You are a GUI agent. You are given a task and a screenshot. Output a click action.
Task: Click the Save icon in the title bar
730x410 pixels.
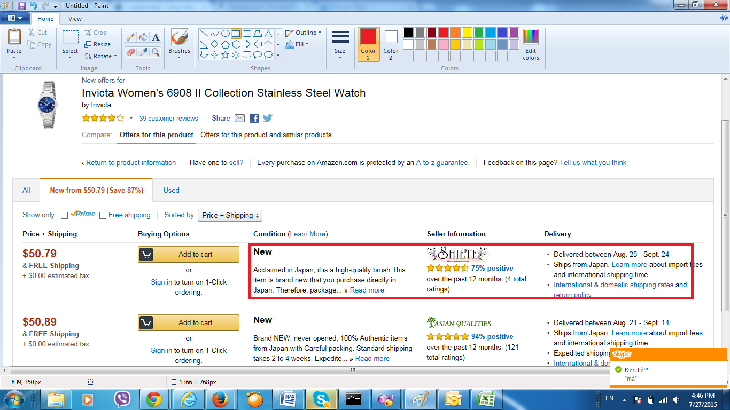[22, 5]
